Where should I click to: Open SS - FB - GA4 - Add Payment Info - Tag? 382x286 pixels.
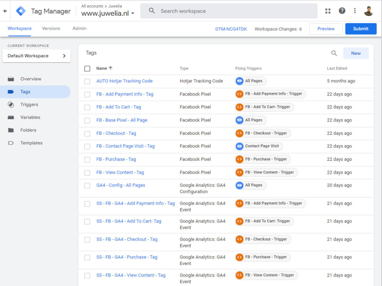pos(136,204)
